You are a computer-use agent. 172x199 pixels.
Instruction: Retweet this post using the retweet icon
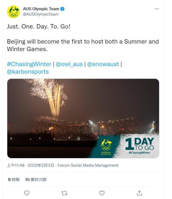point(64,193)
